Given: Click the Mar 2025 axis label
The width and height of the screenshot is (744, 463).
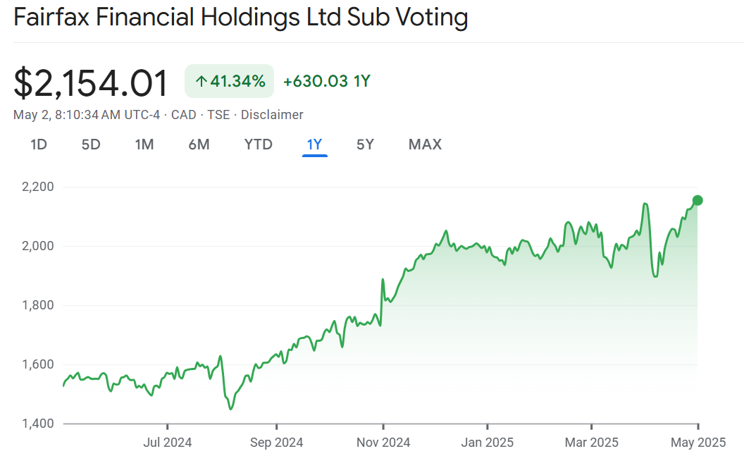Looking at the screenshot, I should tap(591, 443).
